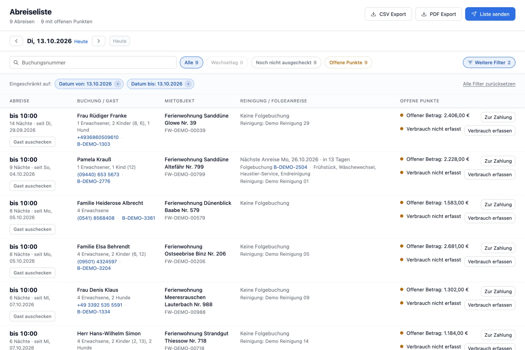This screenshot has height=350, width=525.
Task: Open Zur Zahlung for 2.406,00 € amount
Action: pos(498,117)
